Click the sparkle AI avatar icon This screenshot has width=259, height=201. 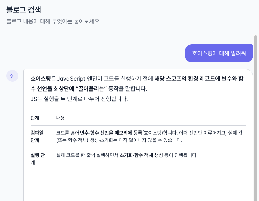click(12, 76)
